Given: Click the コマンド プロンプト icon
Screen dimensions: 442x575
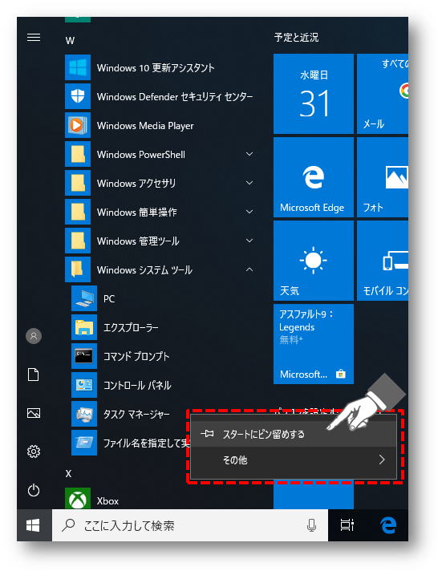Looking at the screenshot, I should pos(84,356).
